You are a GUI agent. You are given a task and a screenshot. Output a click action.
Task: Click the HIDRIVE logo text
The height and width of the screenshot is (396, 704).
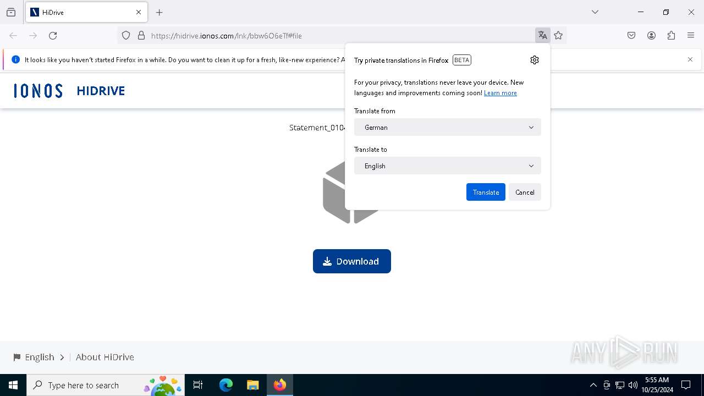[x=101, y=91]
